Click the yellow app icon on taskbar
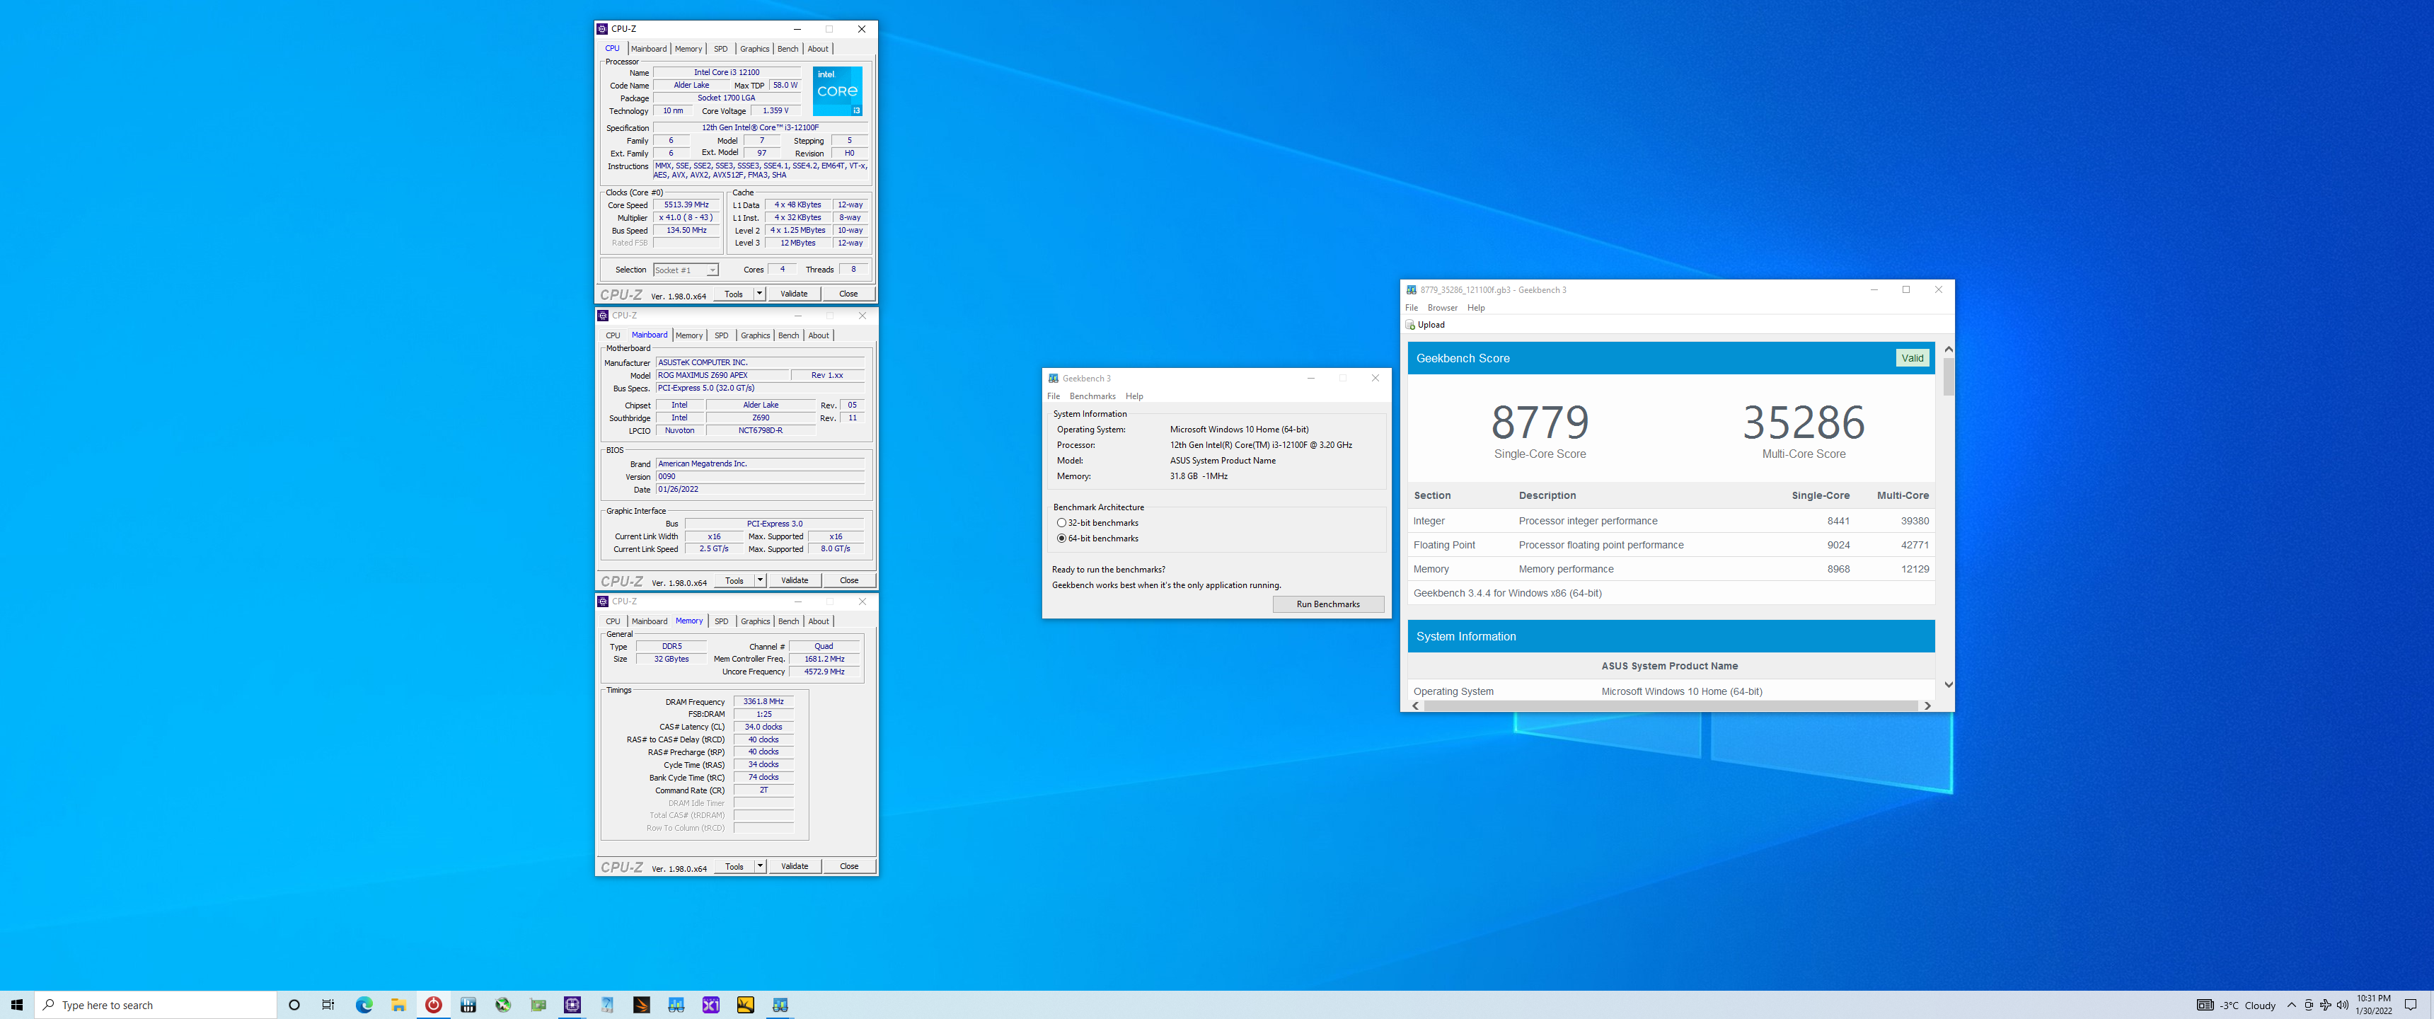 746,1005
